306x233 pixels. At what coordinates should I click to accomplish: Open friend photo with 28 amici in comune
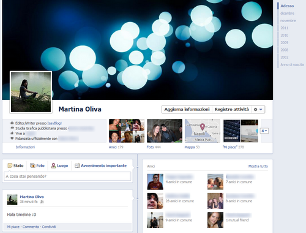[155, 201]
